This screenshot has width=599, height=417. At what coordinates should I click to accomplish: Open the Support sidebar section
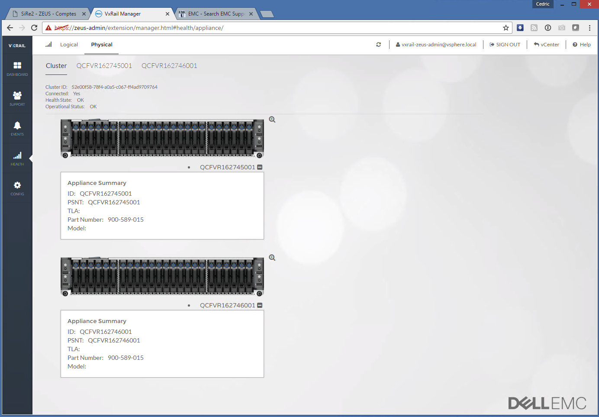[17, 98]
